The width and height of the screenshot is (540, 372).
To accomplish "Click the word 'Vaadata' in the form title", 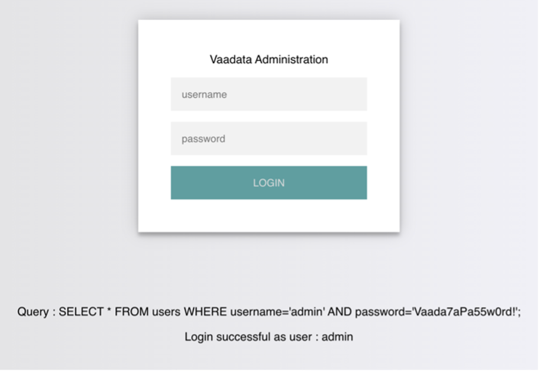I will 231,60.
